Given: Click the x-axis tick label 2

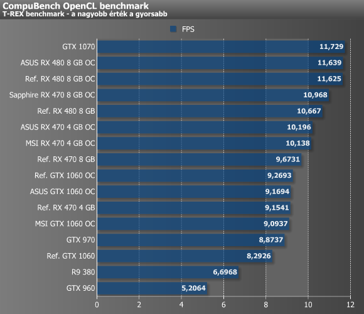Looking at the screenshot, I should [139, 305].
